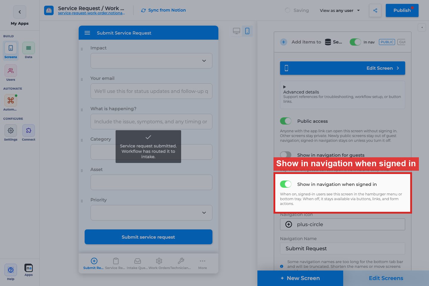Click the What is happening input field
Image resolution: width=429 pixels, height=286 pixels.
click(151, 122)
